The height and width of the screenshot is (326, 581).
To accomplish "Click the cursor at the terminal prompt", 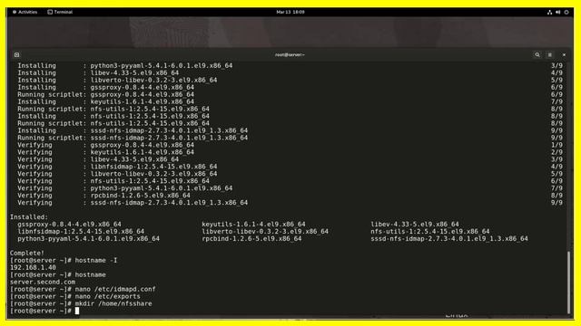I will pyautogui.click(x=77, y=311).
